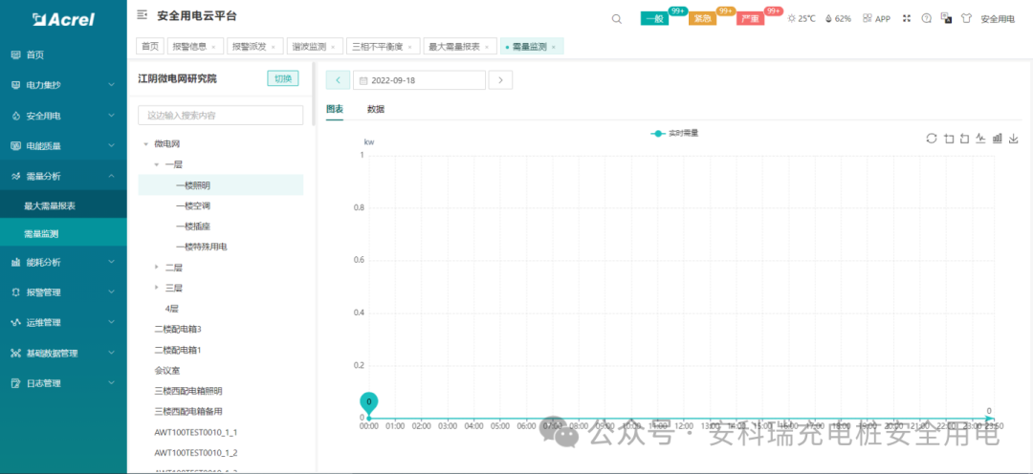
Task: Select the 4层 tree node
Action: pos(172,308)
